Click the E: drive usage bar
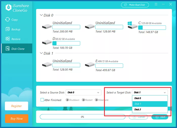This screenshot has height=128, width=177. [x=109, y=66]
